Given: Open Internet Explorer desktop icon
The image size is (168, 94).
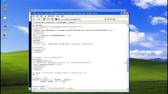Looking at the screenshot, I should coord(5,3).
